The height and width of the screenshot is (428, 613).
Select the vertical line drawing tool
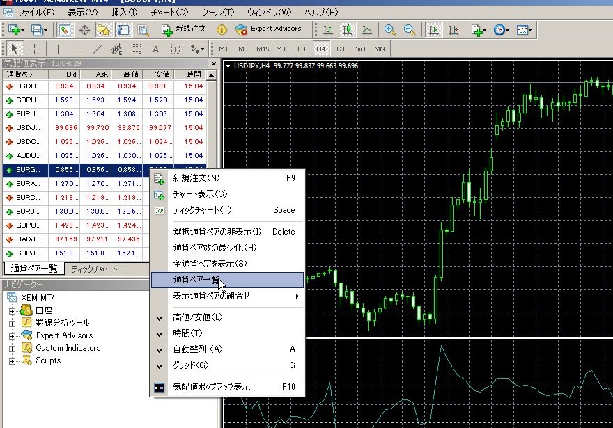click(58, 49)
